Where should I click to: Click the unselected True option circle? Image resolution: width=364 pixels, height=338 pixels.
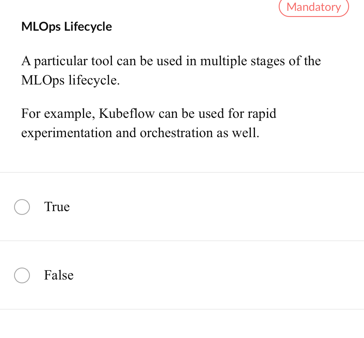[22, 207]
